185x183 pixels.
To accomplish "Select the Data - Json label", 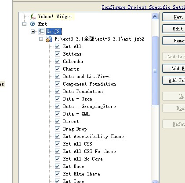I will [x=78, y=99].
